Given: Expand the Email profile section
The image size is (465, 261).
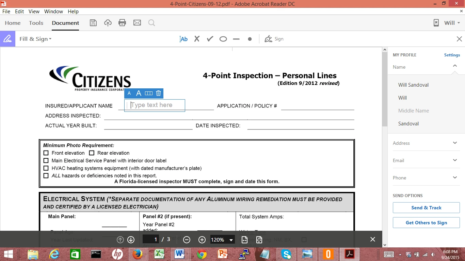Looking at the screenshot, I should point(455,160).
